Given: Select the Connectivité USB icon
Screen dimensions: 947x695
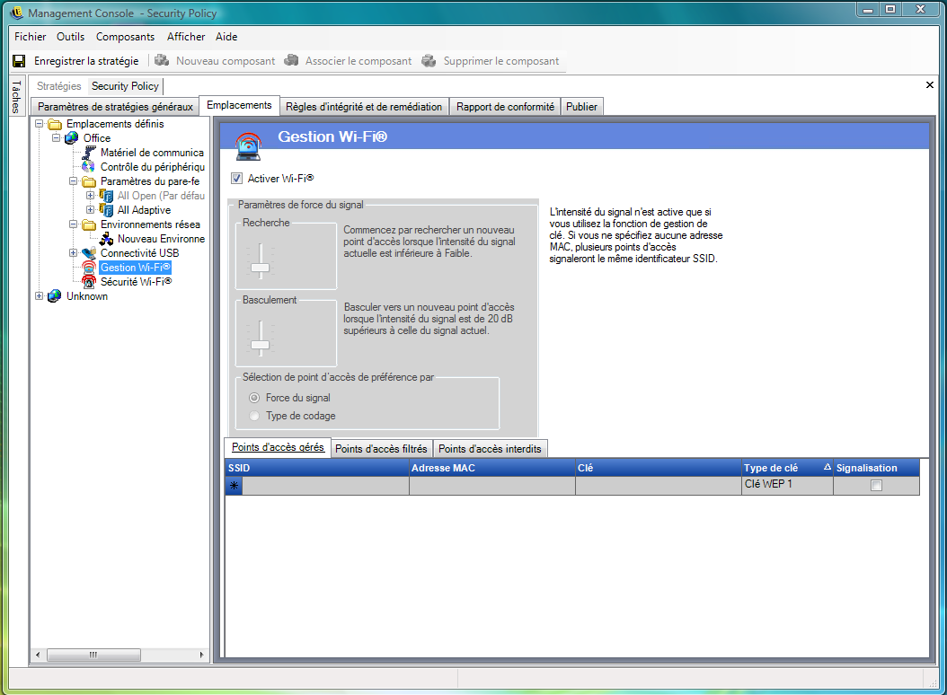Looking at the screenshot, I should [x=89, y=253].
